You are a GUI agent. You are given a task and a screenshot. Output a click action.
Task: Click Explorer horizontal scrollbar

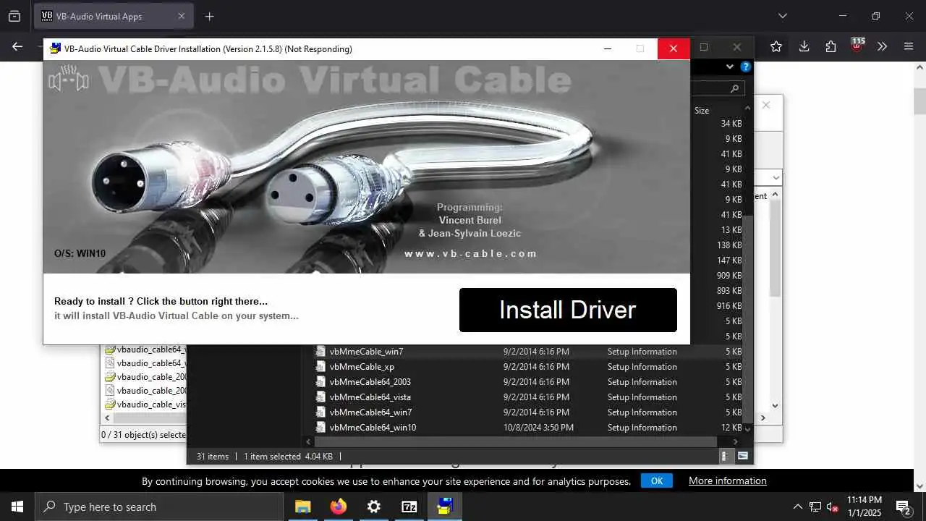[515, 441]
